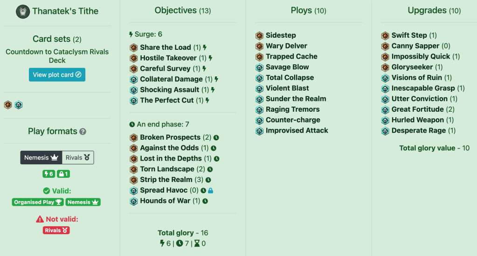477x256 pixels.
Task: Click the lock icon next to Spread Havoc
Action: click(x=210, y=190)
